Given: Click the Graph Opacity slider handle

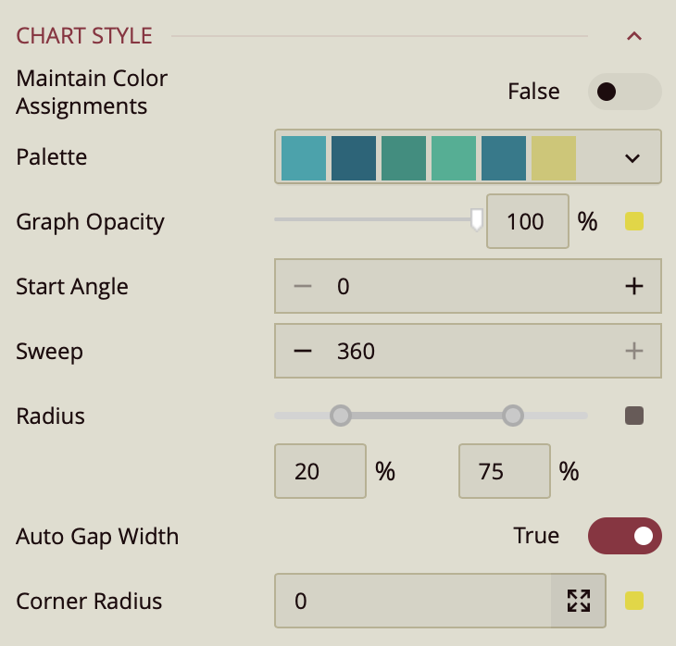Looking at the screenshot, I should coord(477,219).
